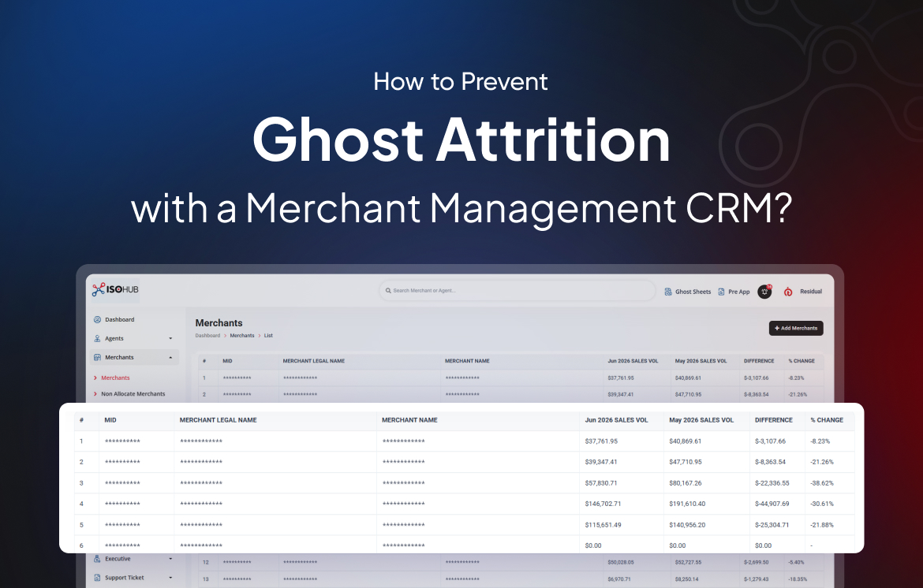Click $40,869.61 in the enlarged table

click(686, 441)
